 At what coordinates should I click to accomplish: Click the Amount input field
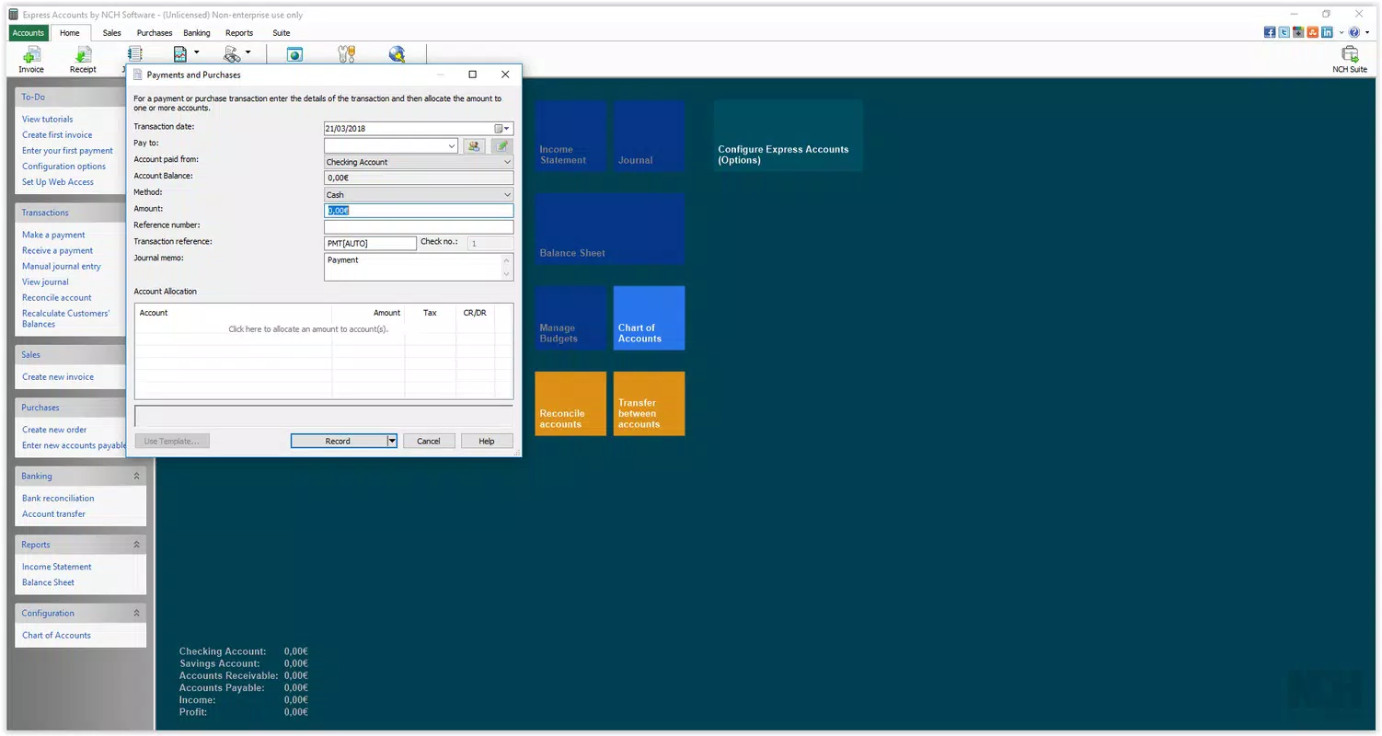pyautogui.click(x=419, y=211)
